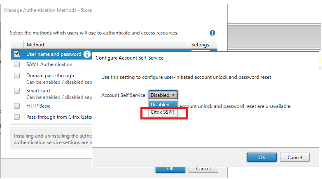Image resolution: width=322 pixels, height=179 pixels.
Task: Check the HTTP Basic method checkbox
Action: pyautogui.click(x=17, y=106)
